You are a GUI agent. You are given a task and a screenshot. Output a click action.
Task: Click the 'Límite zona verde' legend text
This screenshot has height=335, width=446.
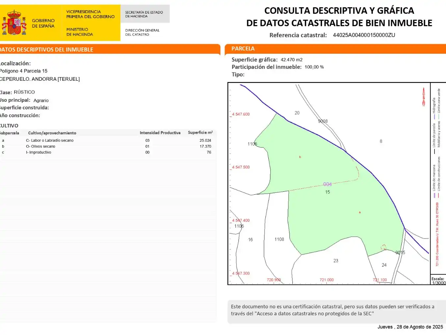(439, 100)
